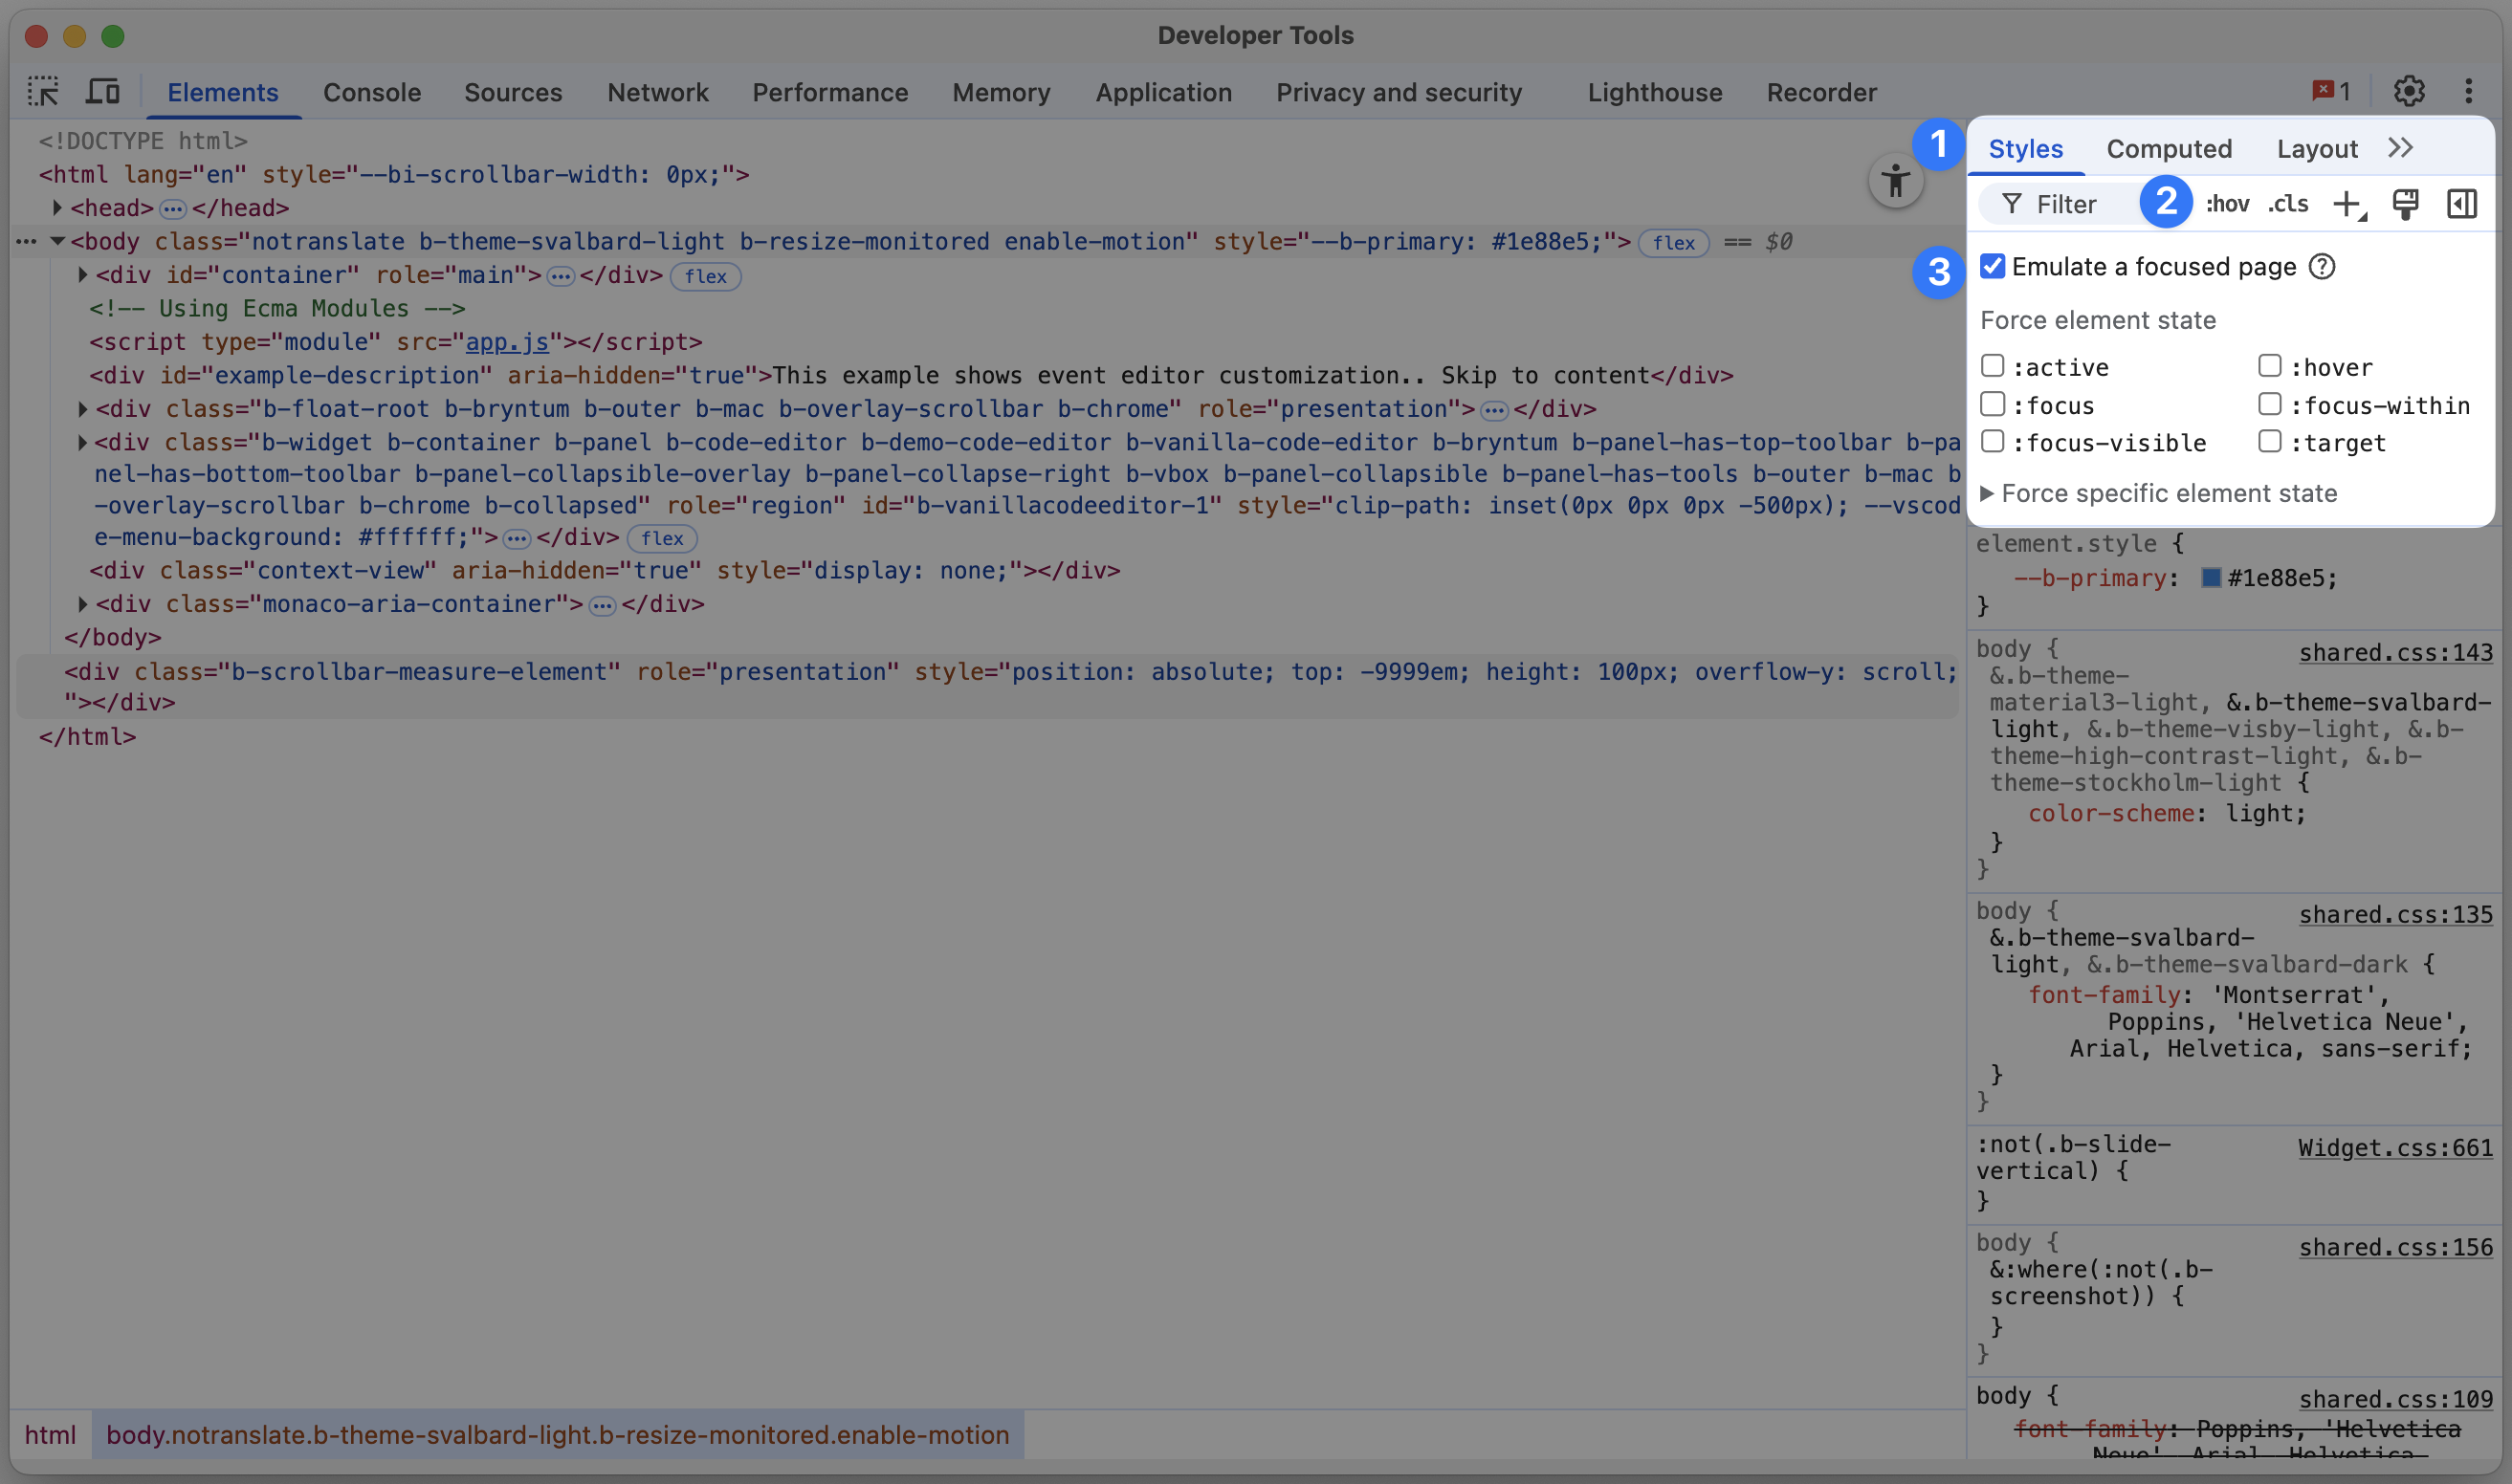Toggle the .cls classes button
Screen dimensions: 2512x1484
(x=2288, y=205)
